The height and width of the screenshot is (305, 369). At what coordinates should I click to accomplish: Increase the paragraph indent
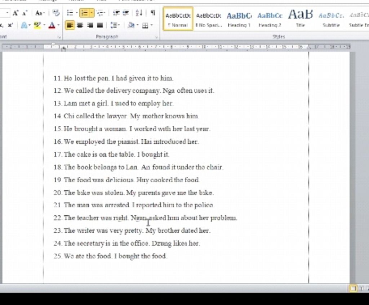[126, 13]
